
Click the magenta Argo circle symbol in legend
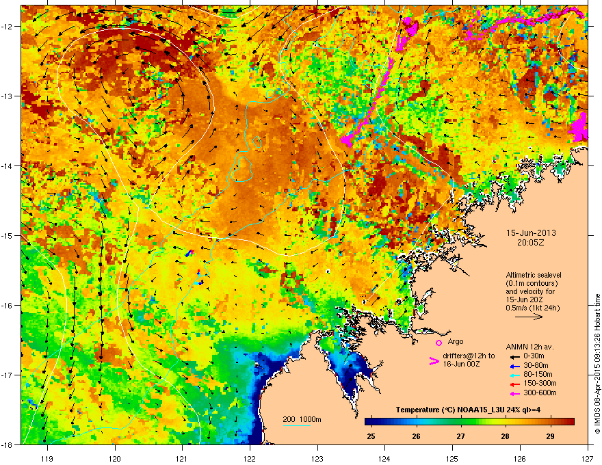[439, 343]
